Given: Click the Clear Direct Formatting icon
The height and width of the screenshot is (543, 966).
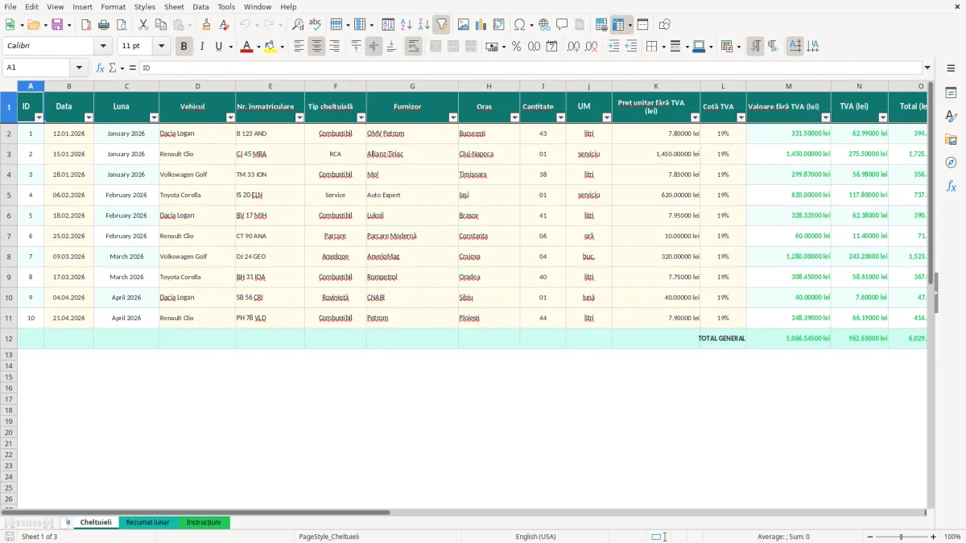Looking at the screenshot, I should tap(224, 25).
